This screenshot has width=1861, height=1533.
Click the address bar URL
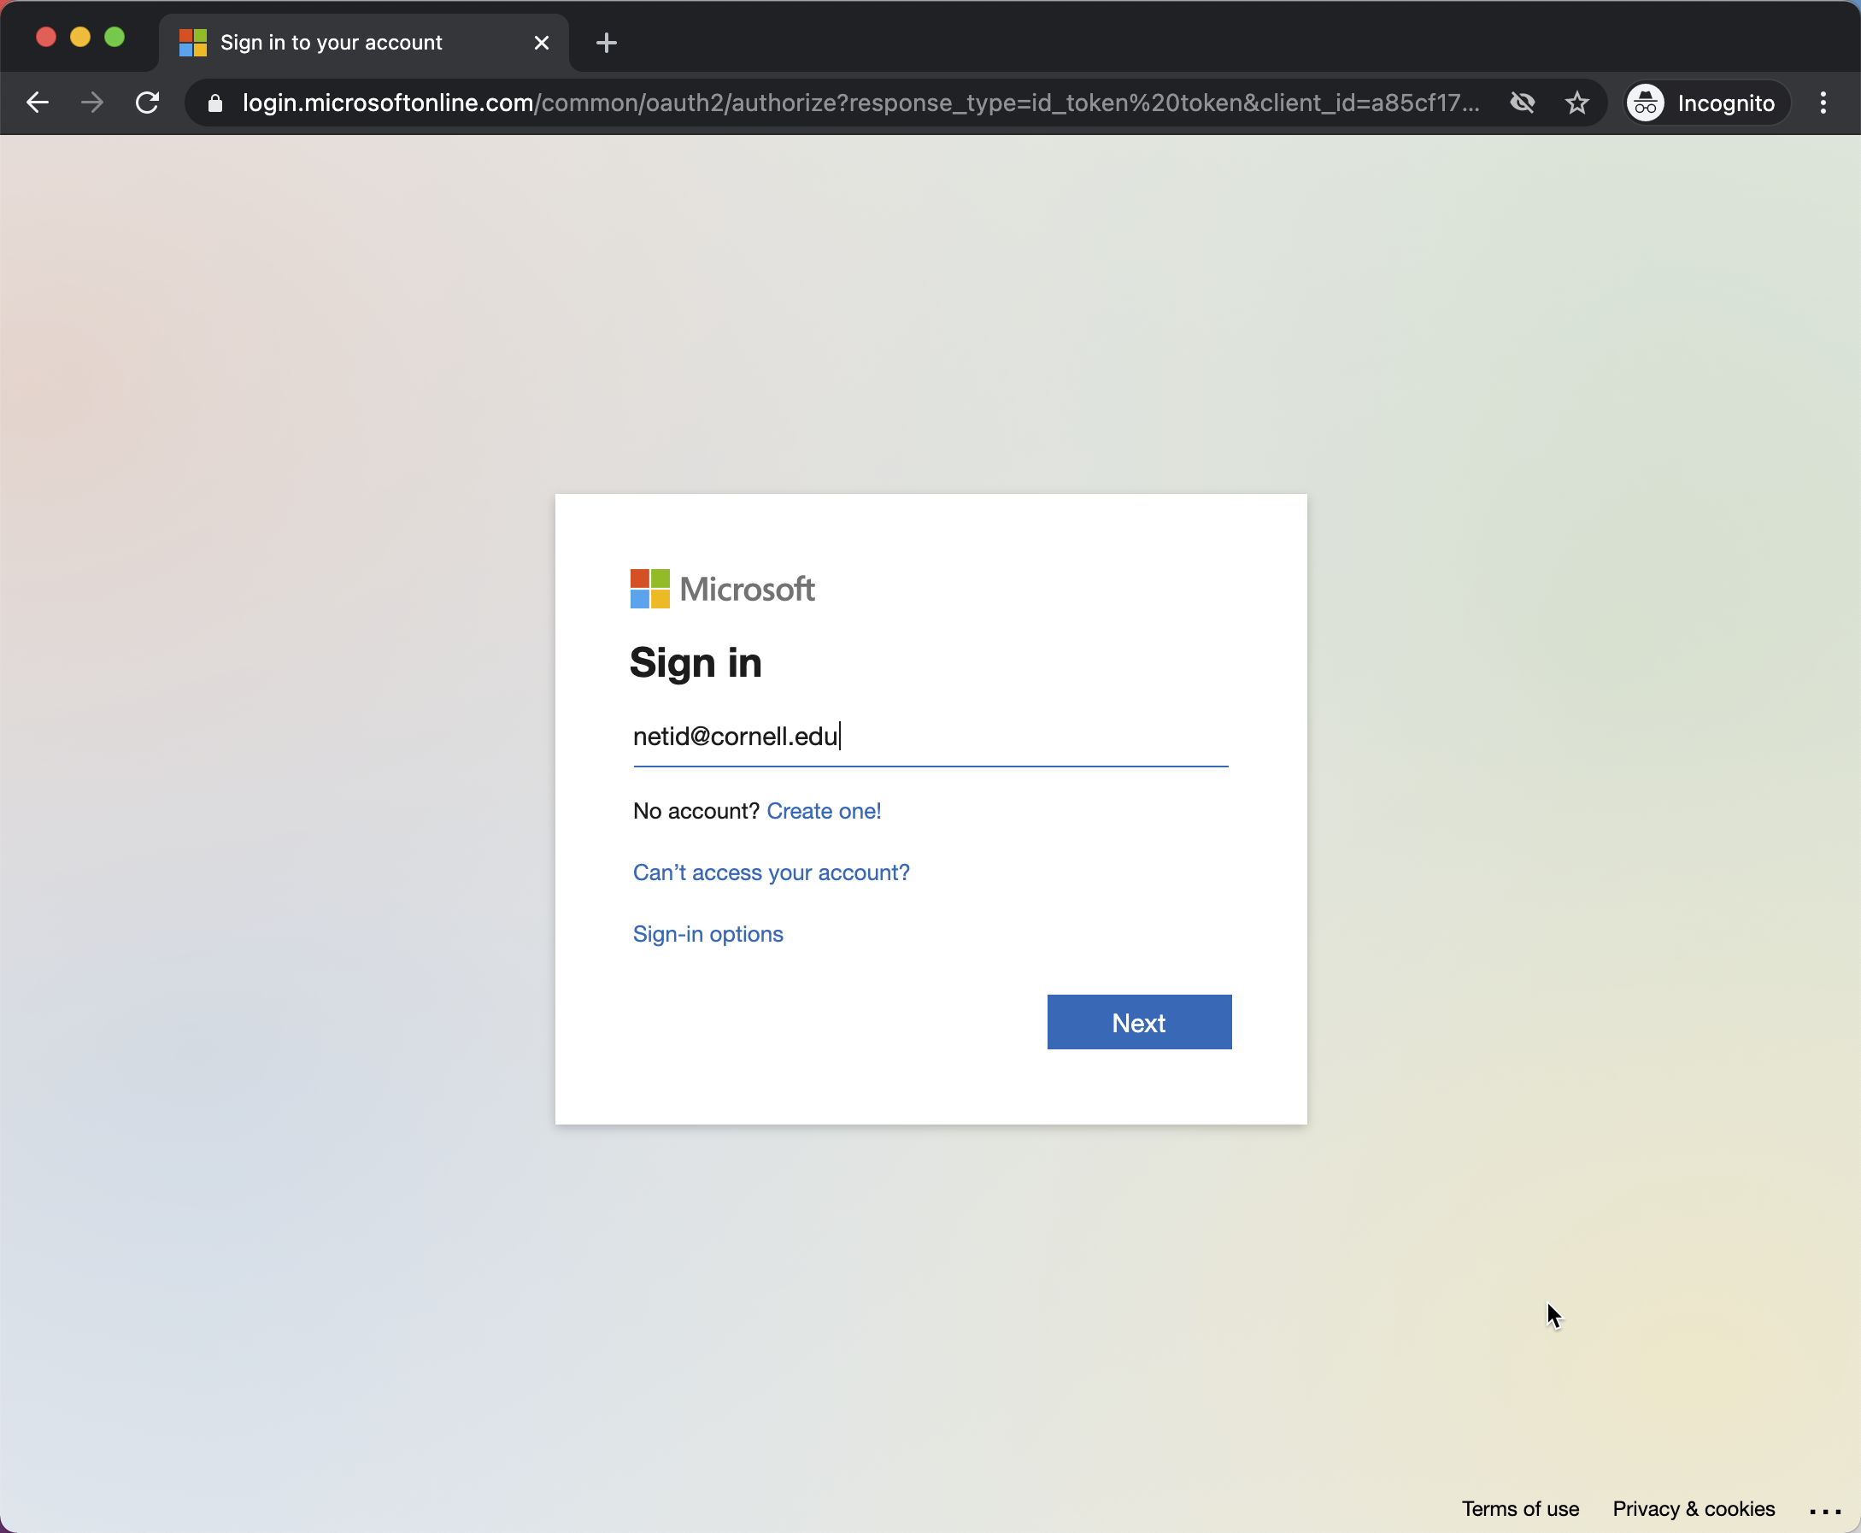[x=860, y=103]
